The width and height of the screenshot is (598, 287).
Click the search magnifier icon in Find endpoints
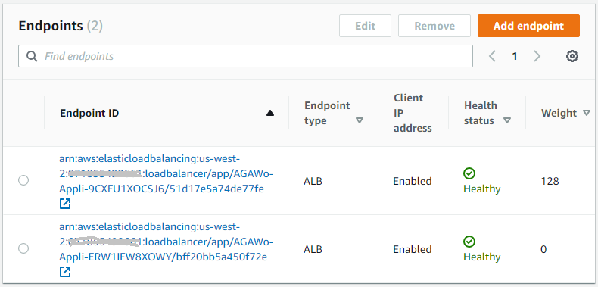pos(32,57)
